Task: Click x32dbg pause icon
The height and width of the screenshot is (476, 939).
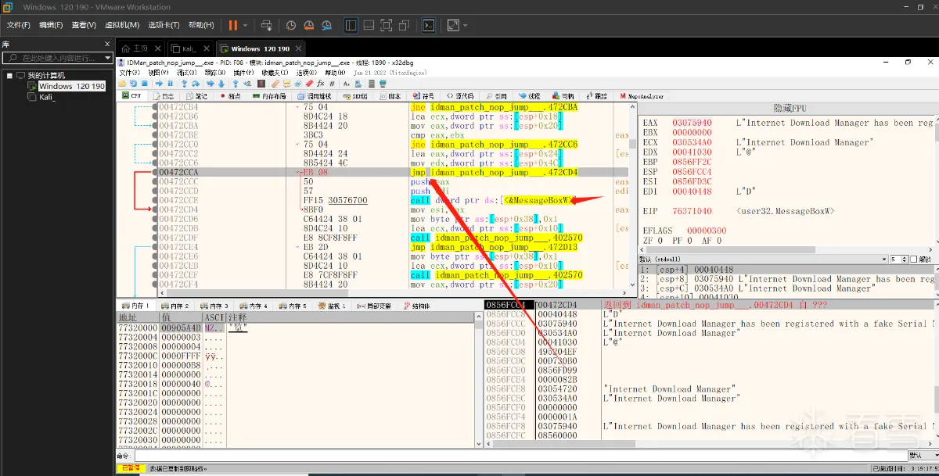Action: point(170,83)
